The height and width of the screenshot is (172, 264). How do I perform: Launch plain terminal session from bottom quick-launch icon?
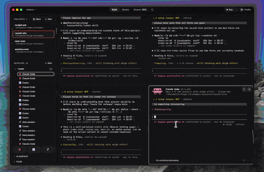click(x=48, y=150)
